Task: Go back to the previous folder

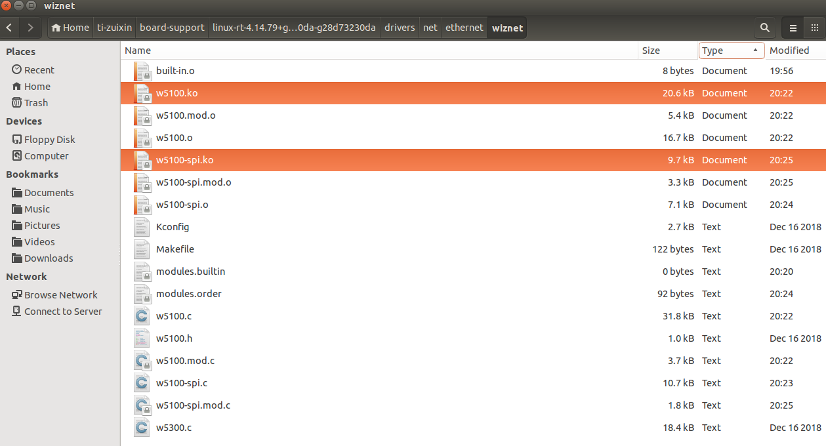Action: tap(9, 28)
